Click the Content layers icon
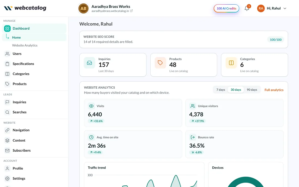 pos(7,141)
